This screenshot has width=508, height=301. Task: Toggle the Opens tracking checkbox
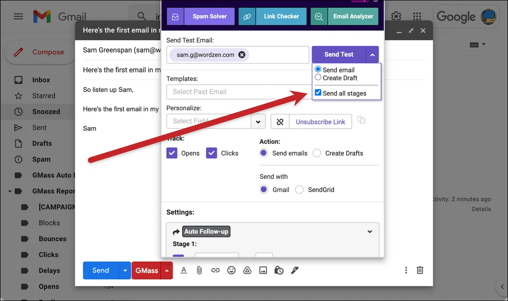[172, 153]
